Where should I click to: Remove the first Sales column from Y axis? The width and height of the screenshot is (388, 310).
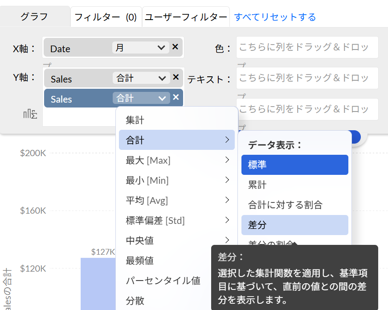coord(176,78)
